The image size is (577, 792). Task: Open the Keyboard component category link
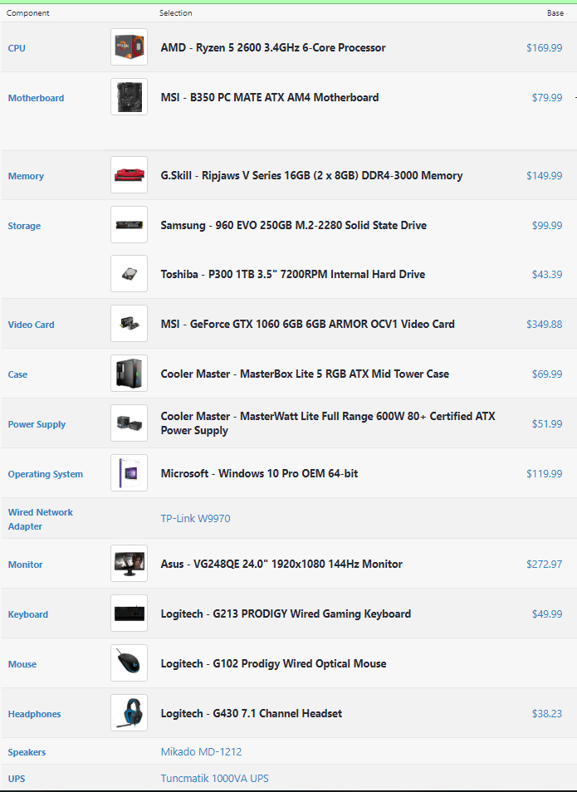click(28, 614)
